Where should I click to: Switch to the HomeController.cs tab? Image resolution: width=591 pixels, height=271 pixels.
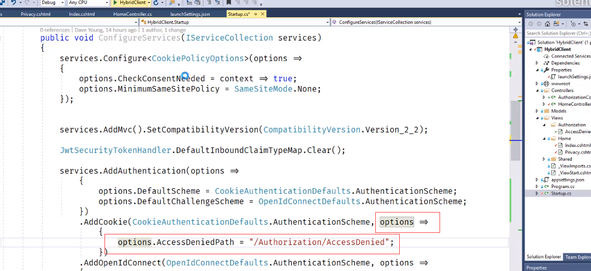point(132,14)
